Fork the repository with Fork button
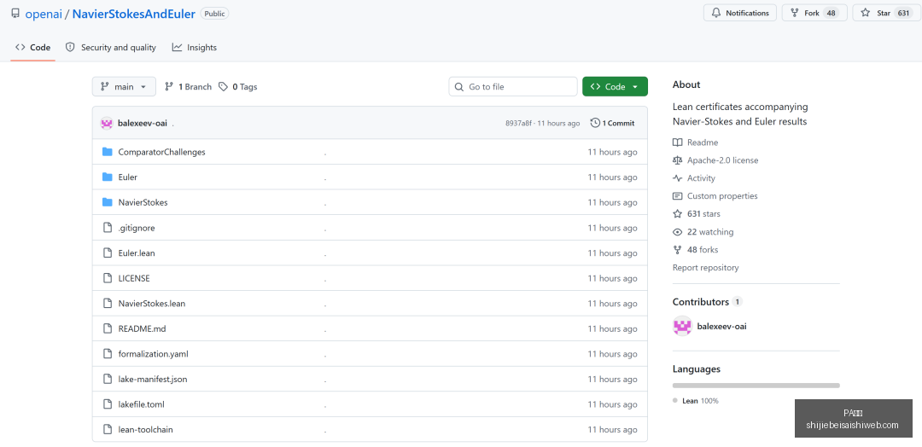Screen dimensions: 922x447 [x=814, y=13]
